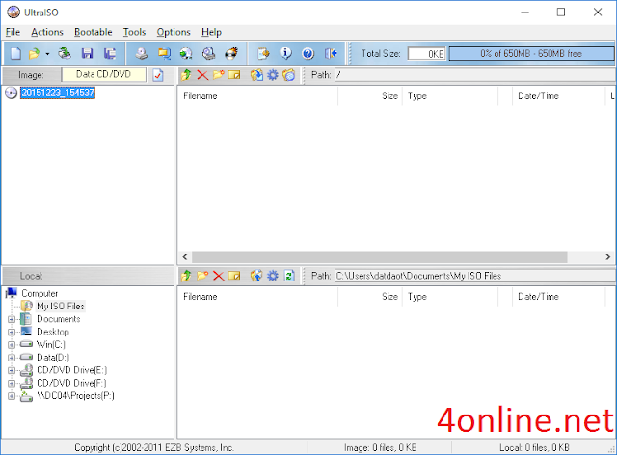Open the Options menu
The height and width of the screenshot is (455, 617).
(x=174, y=32)
